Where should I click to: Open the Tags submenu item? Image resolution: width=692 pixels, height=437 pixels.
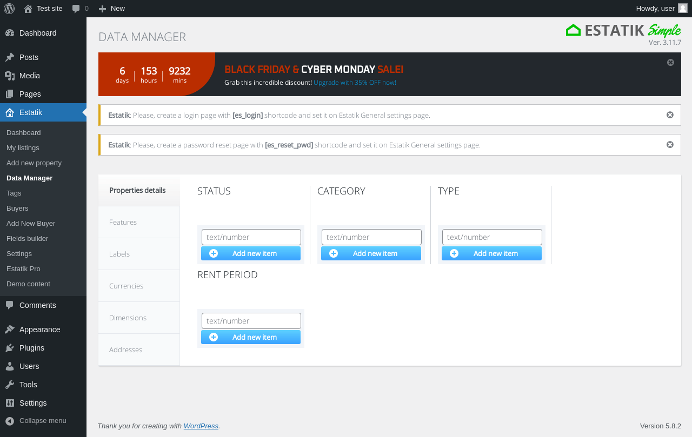(43, 193)
